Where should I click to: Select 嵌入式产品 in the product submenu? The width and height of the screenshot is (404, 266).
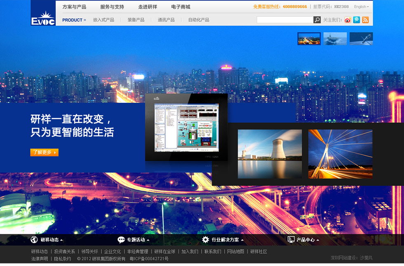[x=103, y=20]
